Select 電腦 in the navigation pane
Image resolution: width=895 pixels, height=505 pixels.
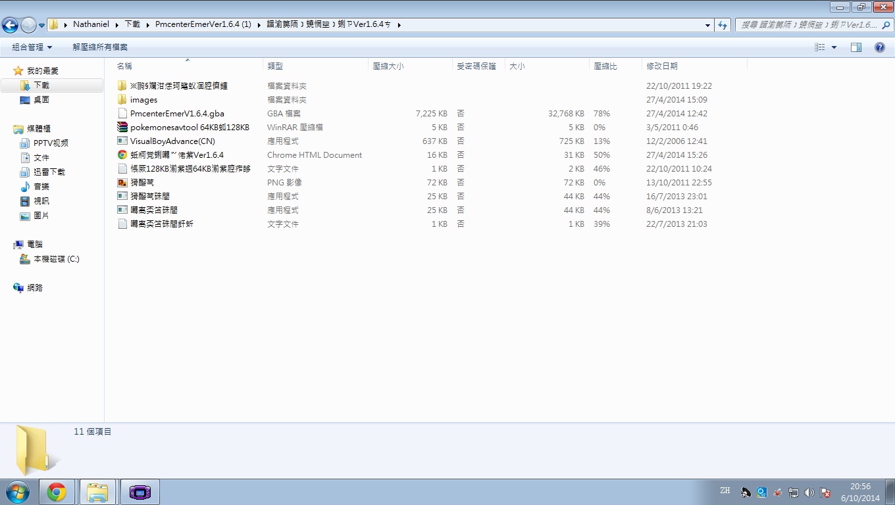coord(34,245)
